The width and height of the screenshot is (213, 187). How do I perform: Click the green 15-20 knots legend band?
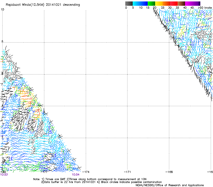[151, 3]
